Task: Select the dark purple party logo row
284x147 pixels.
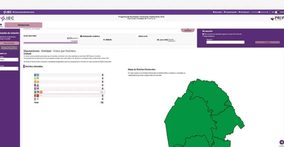Action: click(x=70, y=85)
